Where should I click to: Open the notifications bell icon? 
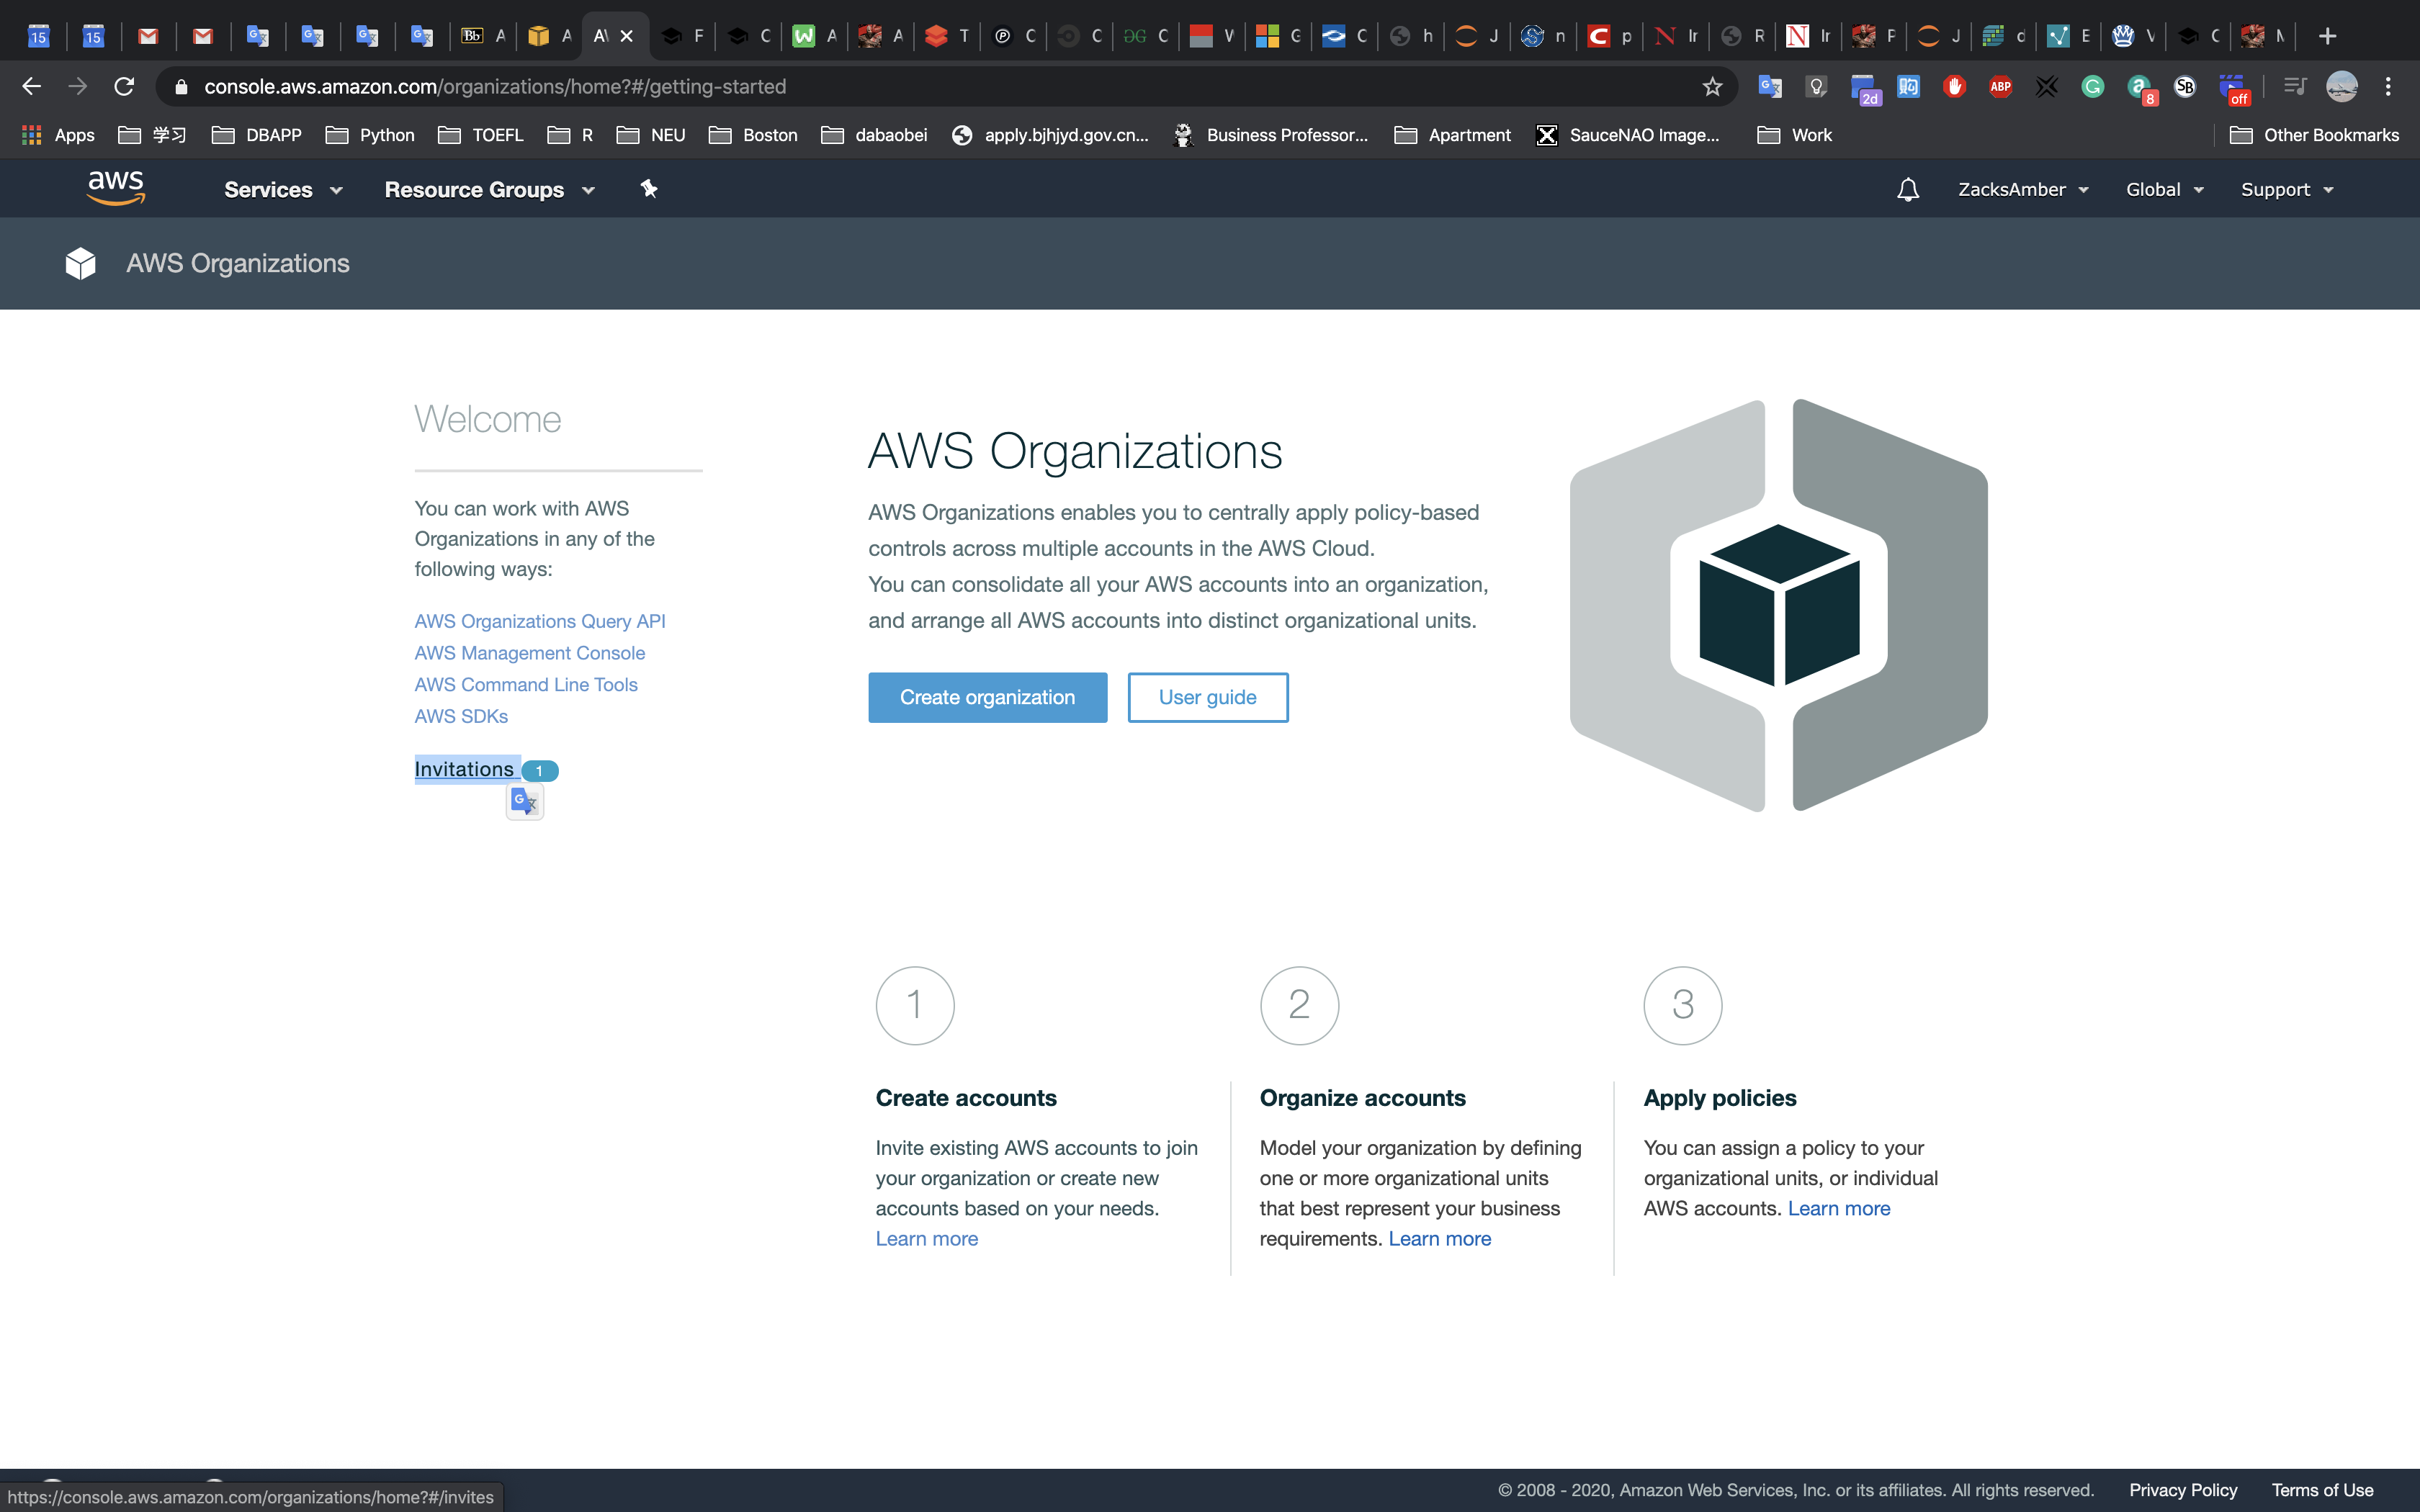(1907, 190)
